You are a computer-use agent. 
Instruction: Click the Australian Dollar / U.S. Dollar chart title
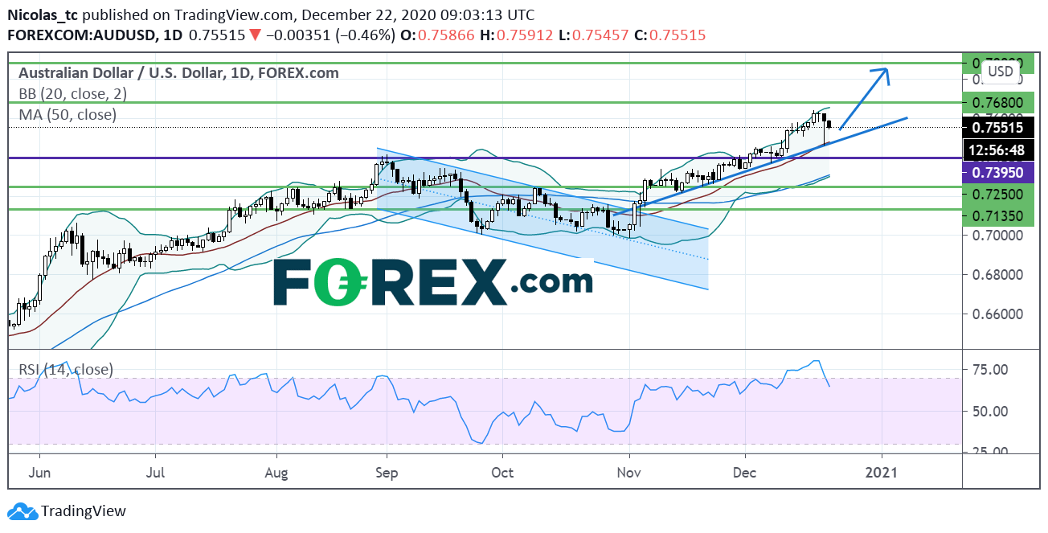178,73
